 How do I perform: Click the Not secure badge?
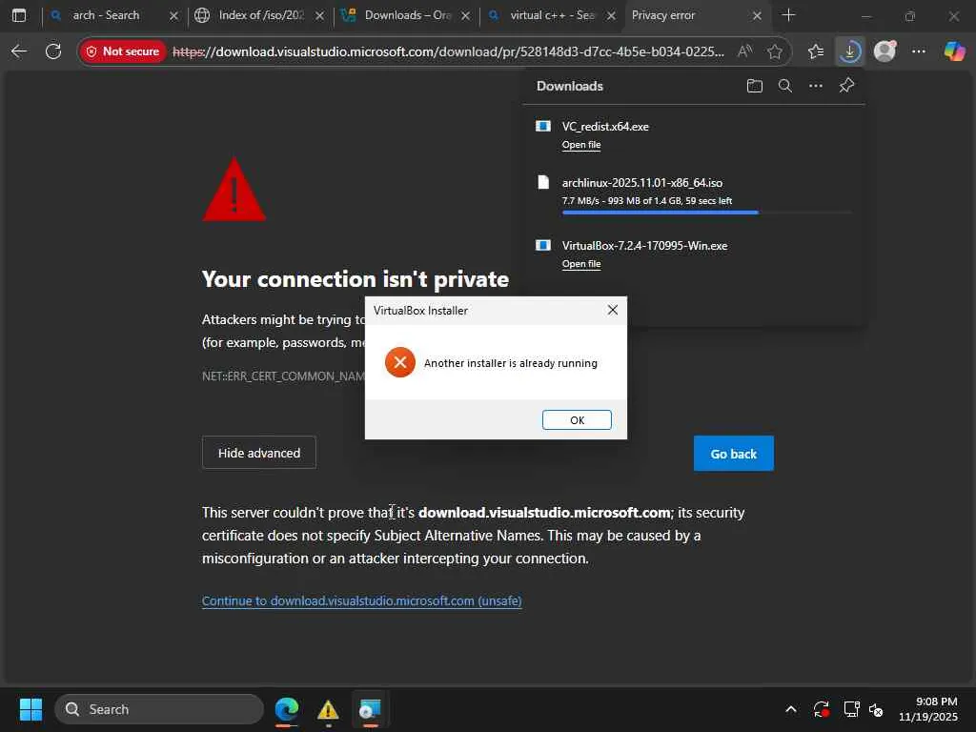[x=123, y=51]
